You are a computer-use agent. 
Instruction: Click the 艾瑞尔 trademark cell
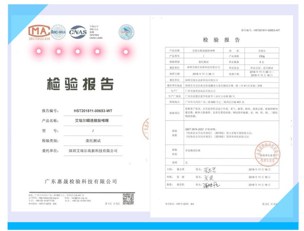pyautogui.click(x=262, y=51)
